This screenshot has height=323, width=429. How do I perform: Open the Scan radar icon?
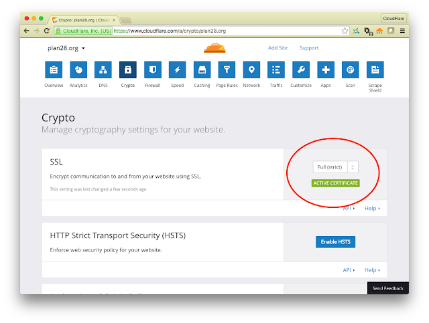pyautogui.click(x=350, y=70)
